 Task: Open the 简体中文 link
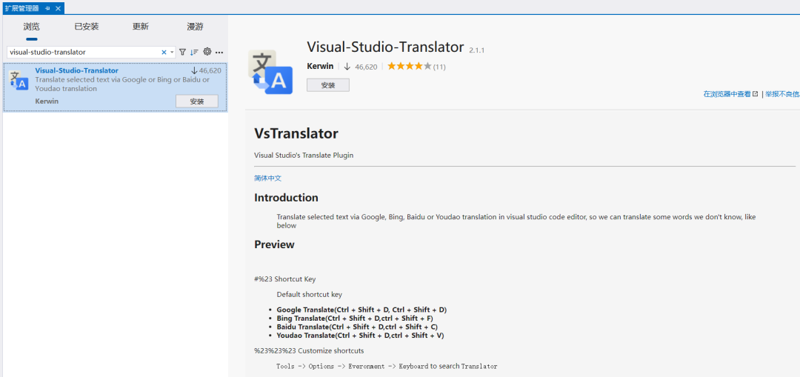click(268, 178)
